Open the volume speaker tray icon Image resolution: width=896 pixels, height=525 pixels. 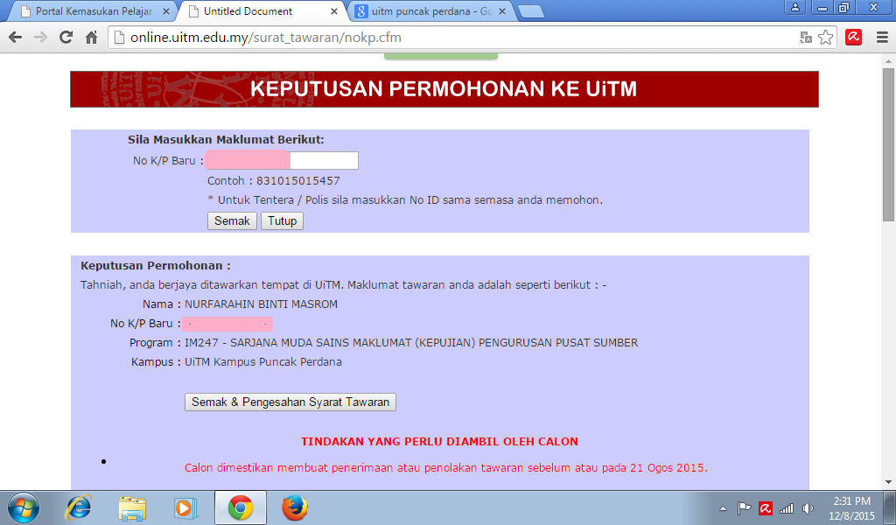click(808, 507)
